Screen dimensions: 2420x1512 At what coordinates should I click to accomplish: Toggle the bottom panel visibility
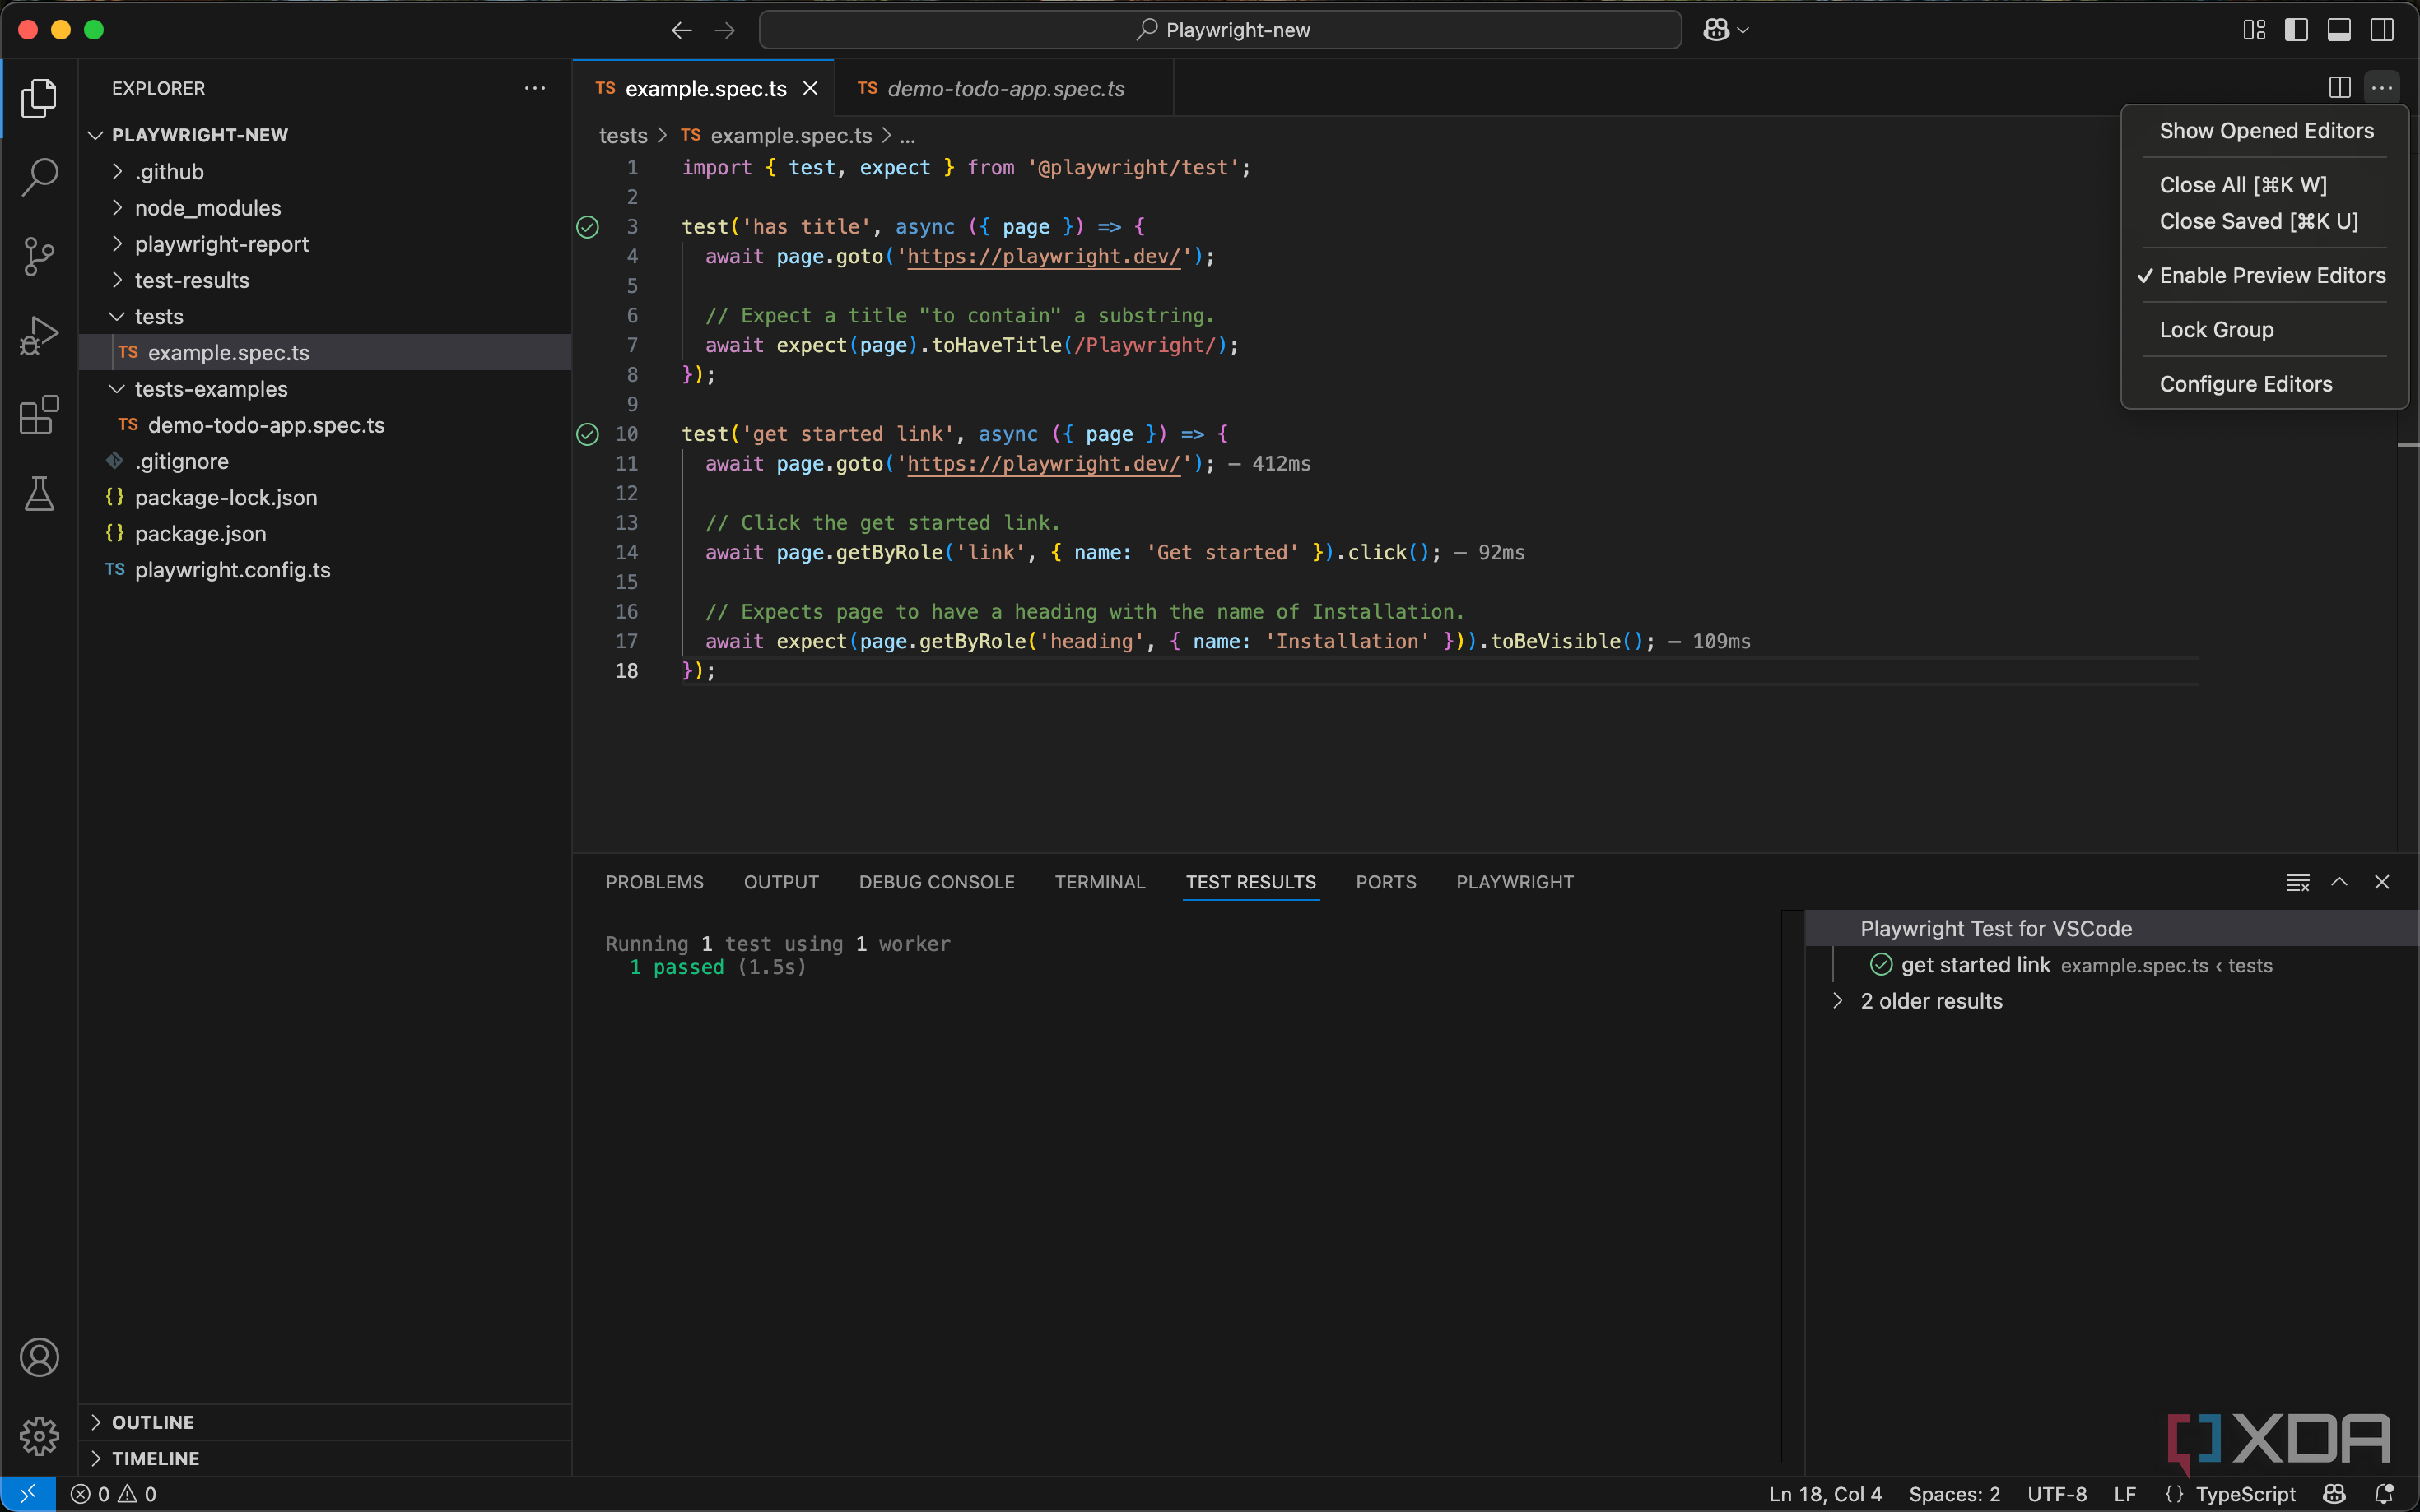(2339, 30)
